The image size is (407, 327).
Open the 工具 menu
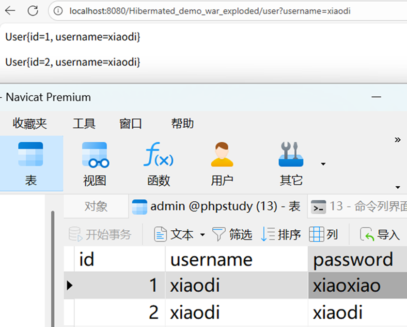tap(84, 123)
